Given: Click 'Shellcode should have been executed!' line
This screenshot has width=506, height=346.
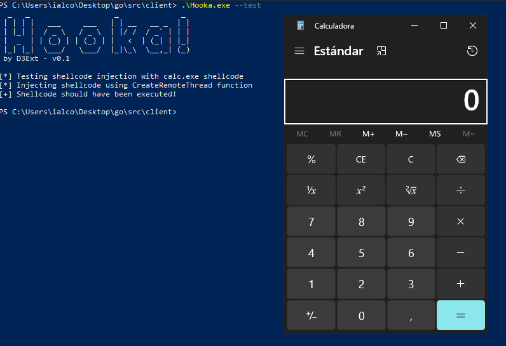Looking at the screenshot, I should point(88,94).
